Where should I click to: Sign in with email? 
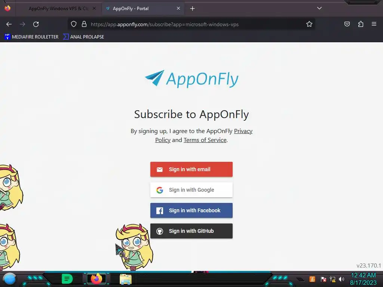pos(191,169)
